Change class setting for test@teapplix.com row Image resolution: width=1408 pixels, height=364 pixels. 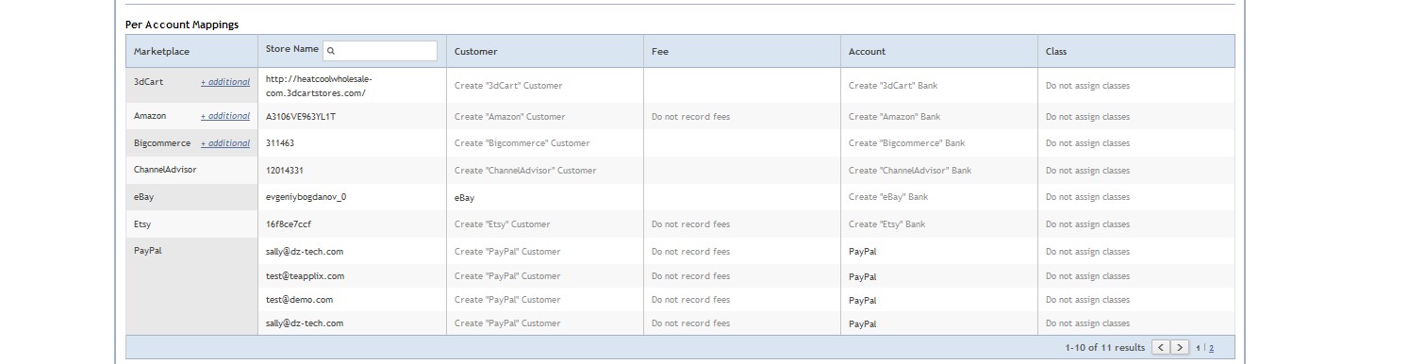tap(1087, 276)
